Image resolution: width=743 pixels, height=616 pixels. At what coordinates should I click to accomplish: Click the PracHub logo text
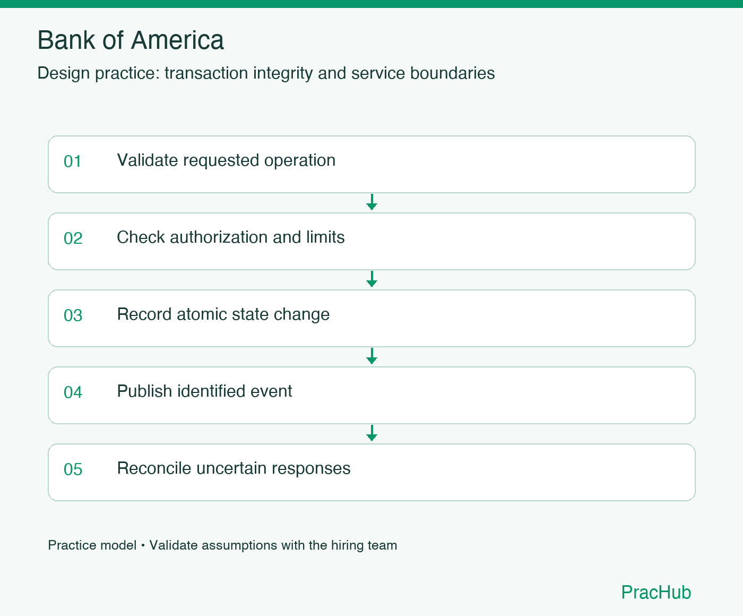(x=656, y=592)
